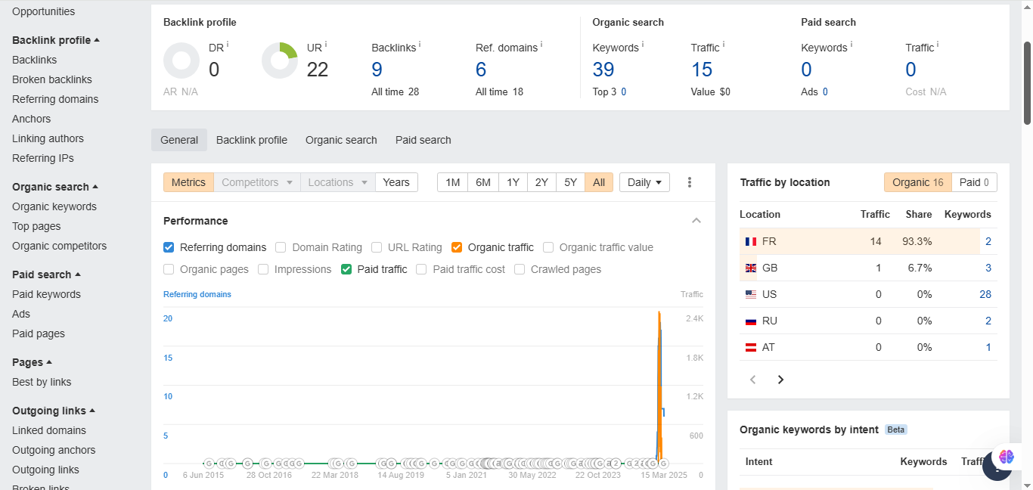
Task: Open Broken backlinks in sidebar
Action: (52, 79)
